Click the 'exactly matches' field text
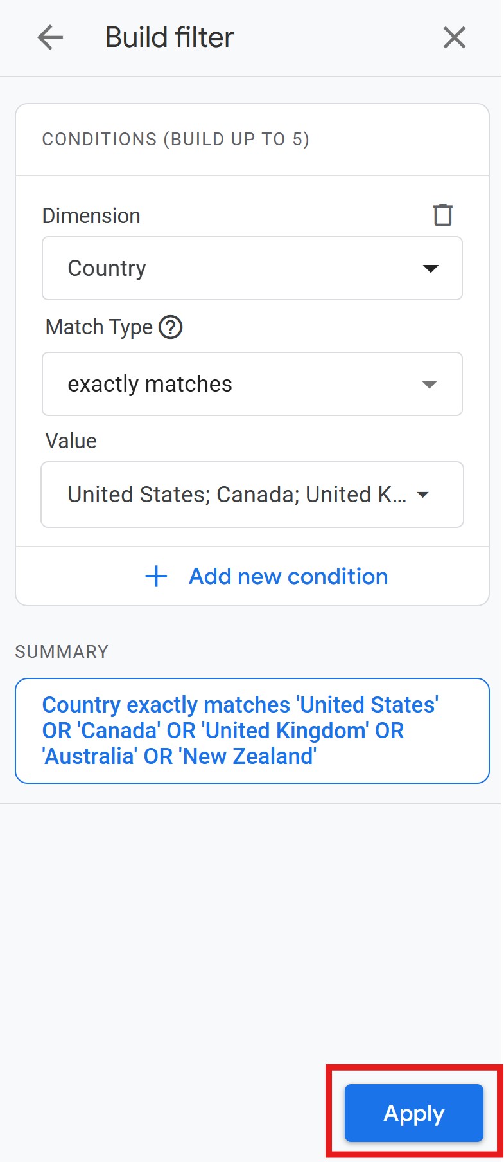This screenshot has width=504, height=1162. (x=150, y=384)
